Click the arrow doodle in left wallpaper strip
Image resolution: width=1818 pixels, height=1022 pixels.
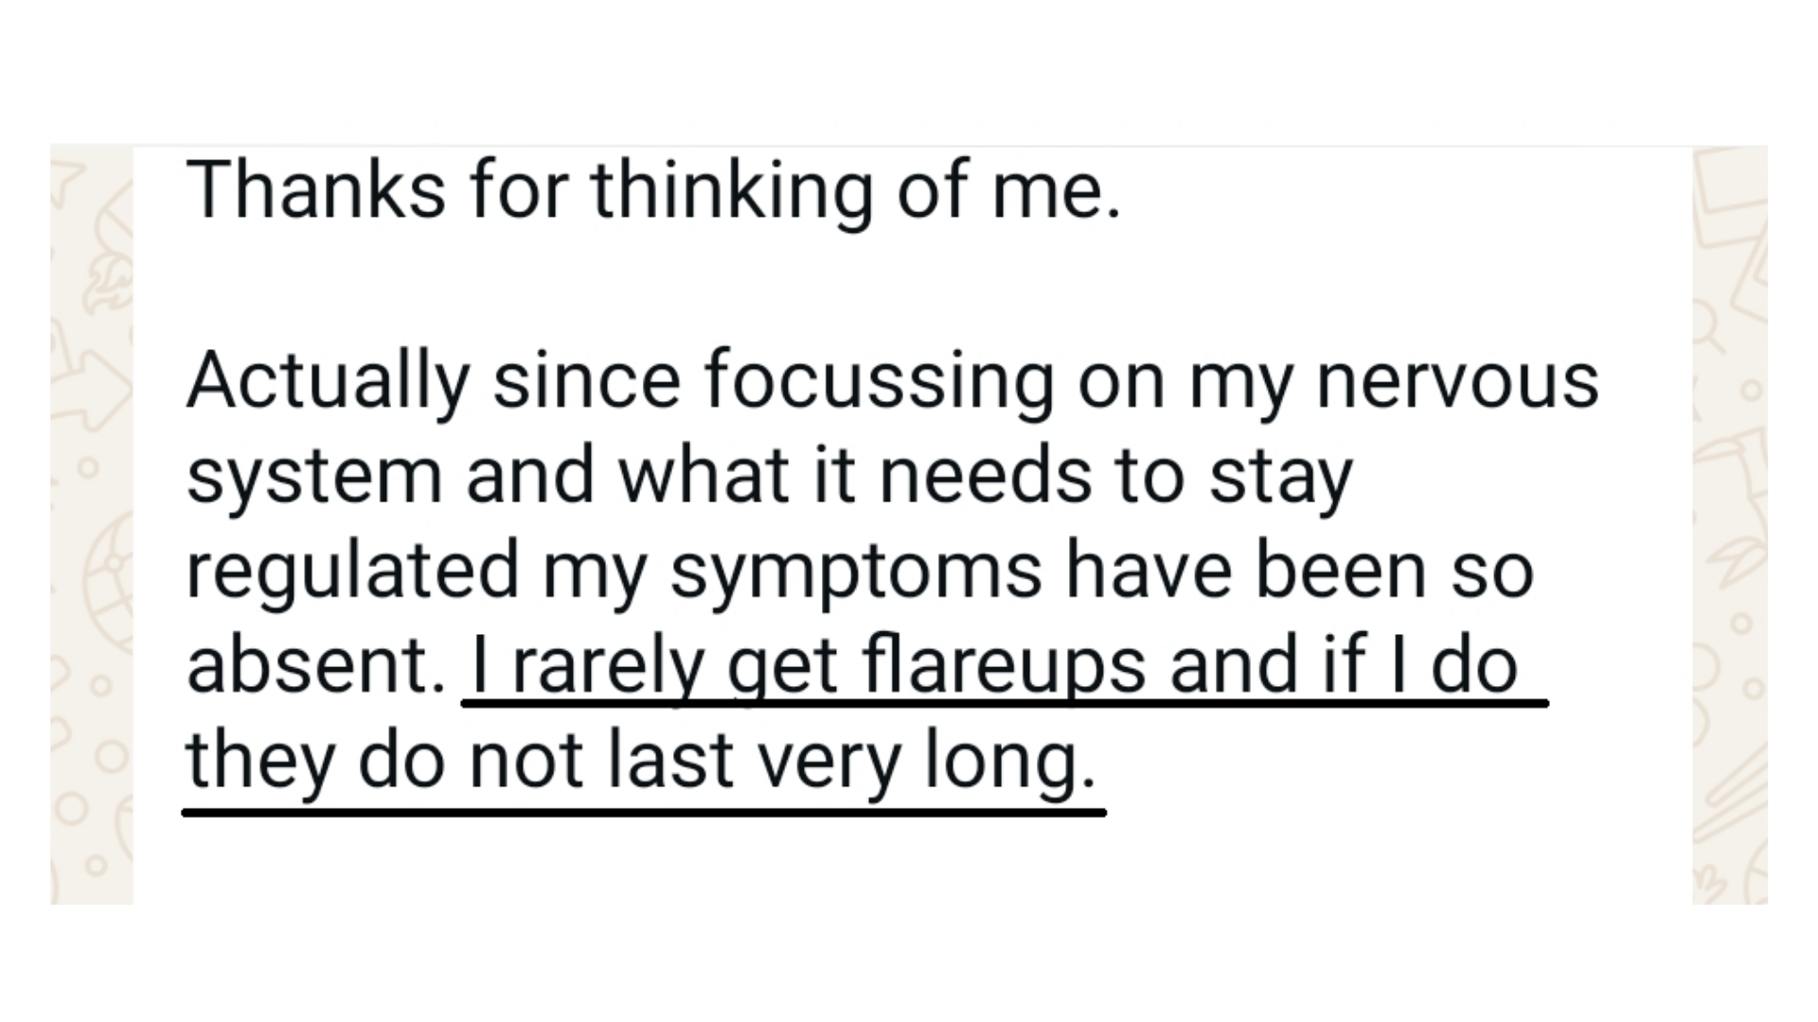[x=95, y=384]
